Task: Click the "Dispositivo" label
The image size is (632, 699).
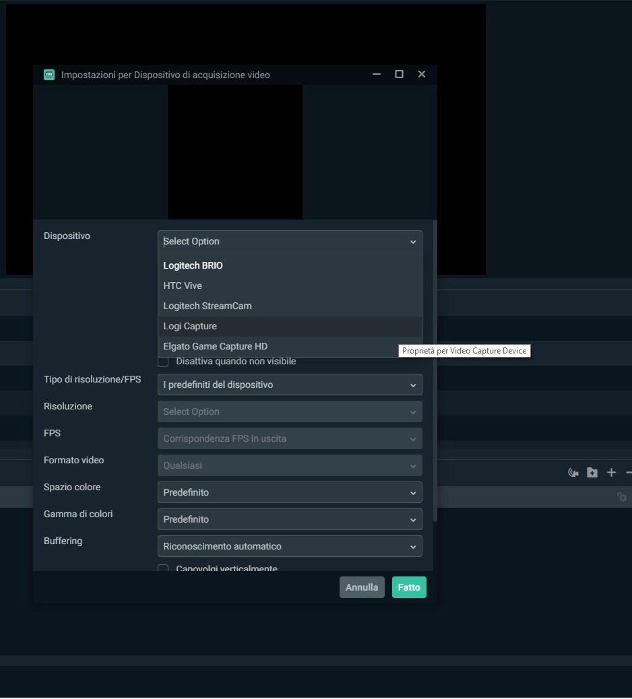Action: [67, 236]
